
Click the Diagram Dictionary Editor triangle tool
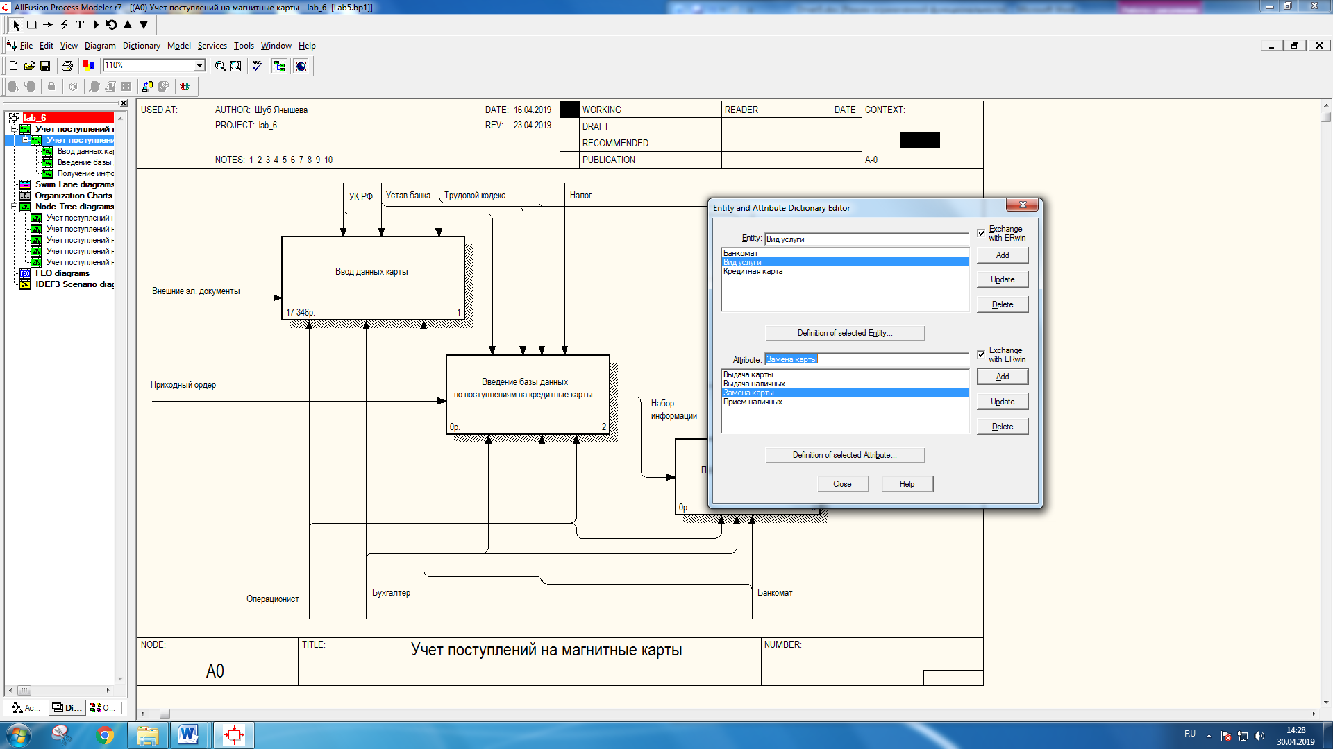click(x=96, y=25)
